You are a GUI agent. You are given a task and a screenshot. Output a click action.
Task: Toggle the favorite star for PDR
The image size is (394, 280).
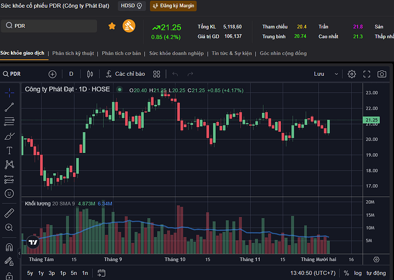click(x=112, y=26)
